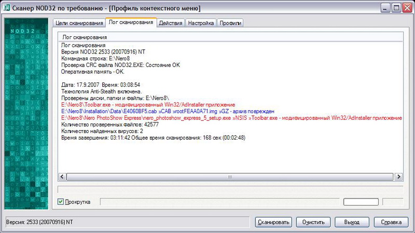415x233 pixels.
Task: Click the Лог сканирования column header
Action: tap(230, 37)
